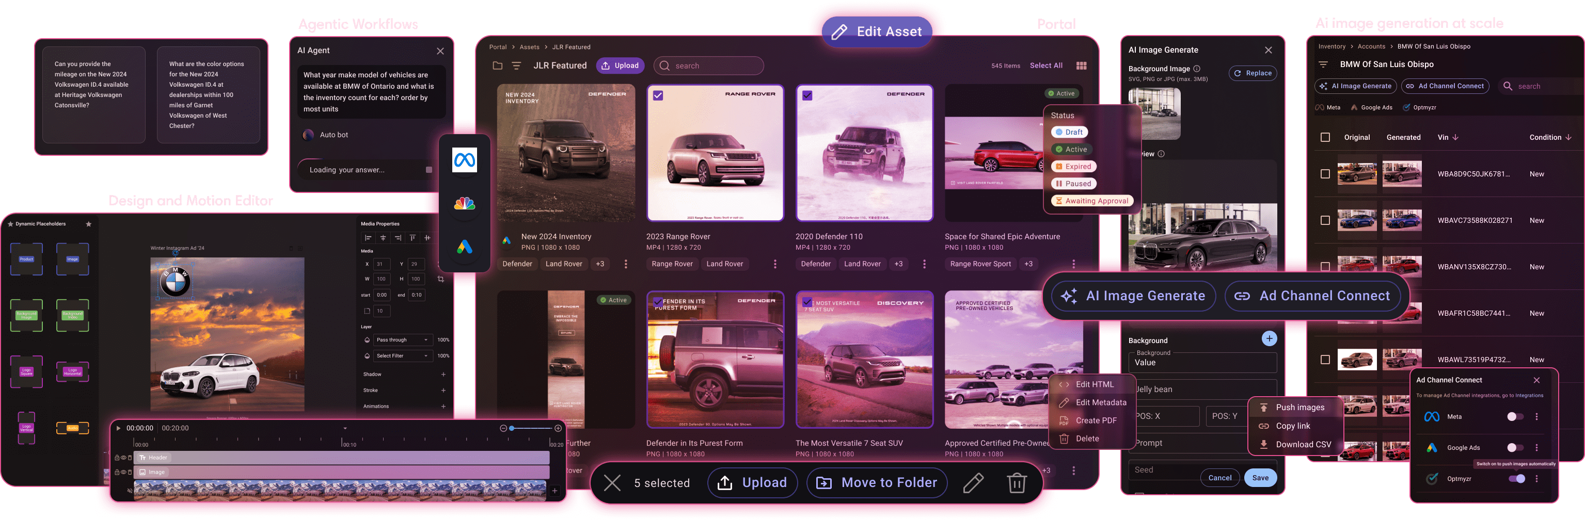The width and height of the screenshot is (1585, 520).
Task: Check the row WBA8D9C50JK6781
Action: [x=1325, y=174]
